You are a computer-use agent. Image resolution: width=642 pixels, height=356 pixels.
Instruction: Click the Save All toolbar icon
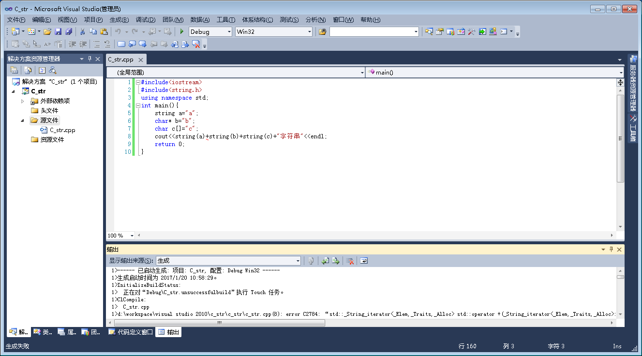click(x=68, y=31)
